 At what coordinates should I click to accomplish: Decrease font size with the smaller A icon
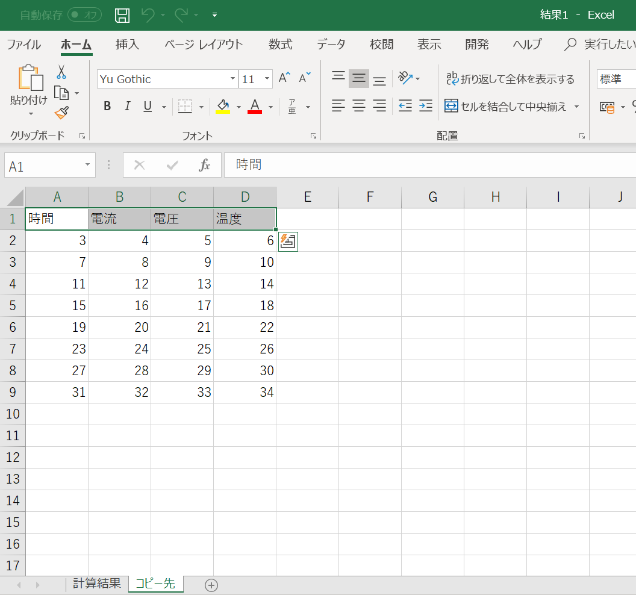[x=305, y=78]
